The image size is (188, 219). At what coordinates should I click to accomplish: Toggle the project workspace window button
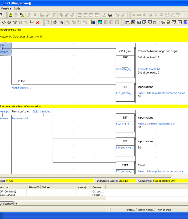click(128, 22)
